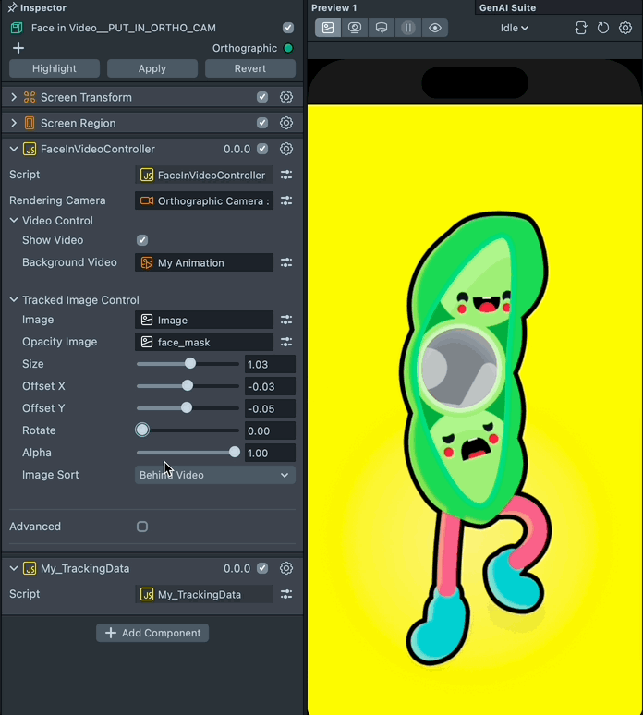Click the eye icon in Preview toolbar
Image resolution: width=643 pixels, height=715 pixels.
click(x=435, y=28)
